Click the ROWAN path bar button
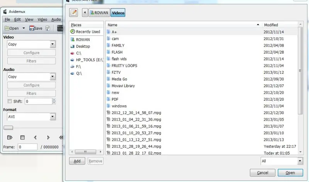Viewport: 309px width, 182px height. click(x=99, y=13)
